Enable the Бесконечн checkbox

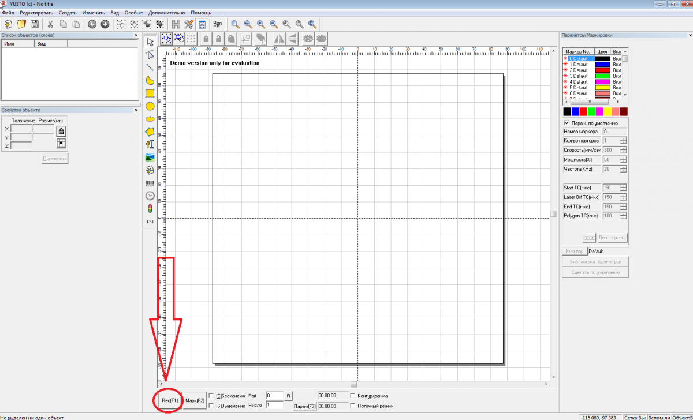click(211, 396)
